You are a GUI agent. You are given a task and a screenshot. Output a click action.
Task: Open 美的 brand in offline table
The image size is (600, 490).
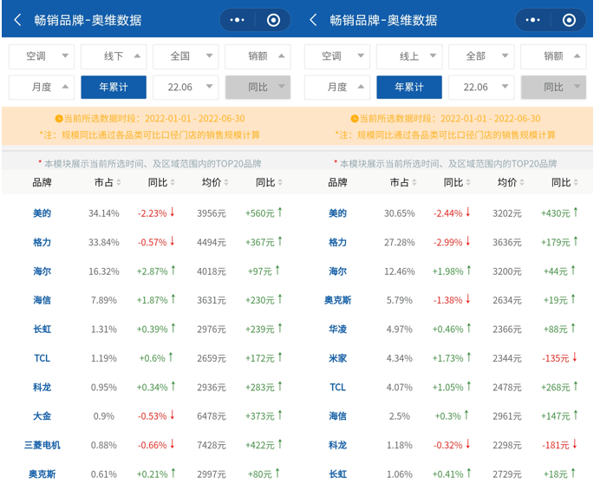[x=42, y=213]
